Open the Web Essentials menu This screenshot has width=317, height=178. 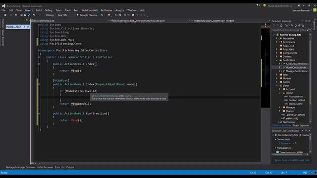[89, 10]
